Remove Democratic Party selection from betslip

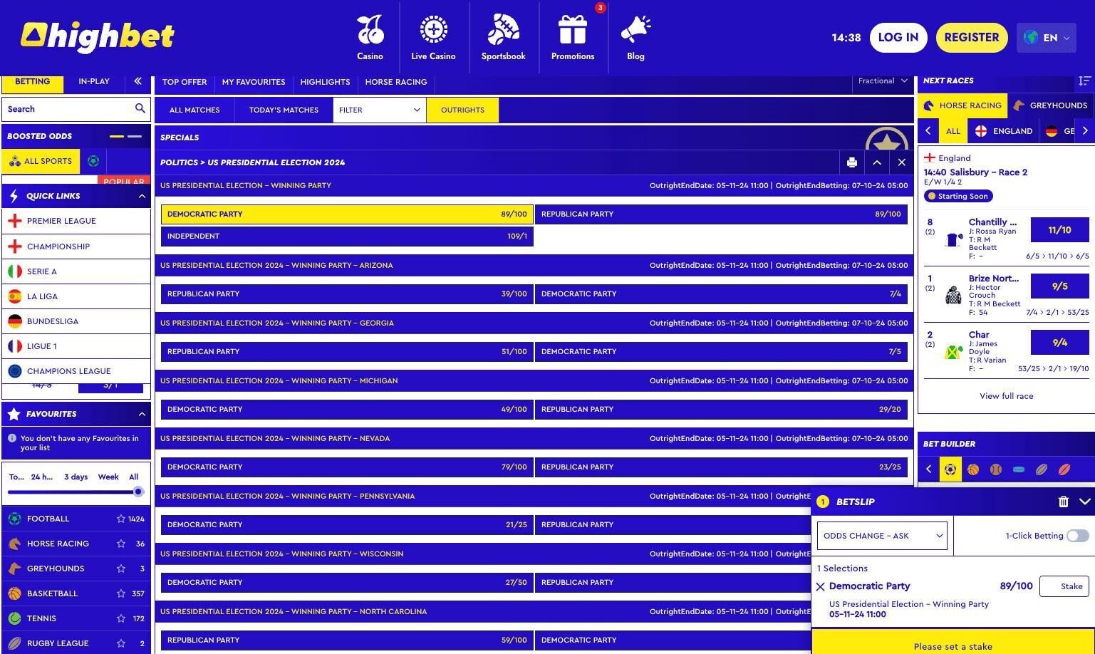click(x=821, y=586)
